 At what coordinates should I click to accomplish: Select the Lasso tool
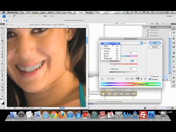pos(2,34)
